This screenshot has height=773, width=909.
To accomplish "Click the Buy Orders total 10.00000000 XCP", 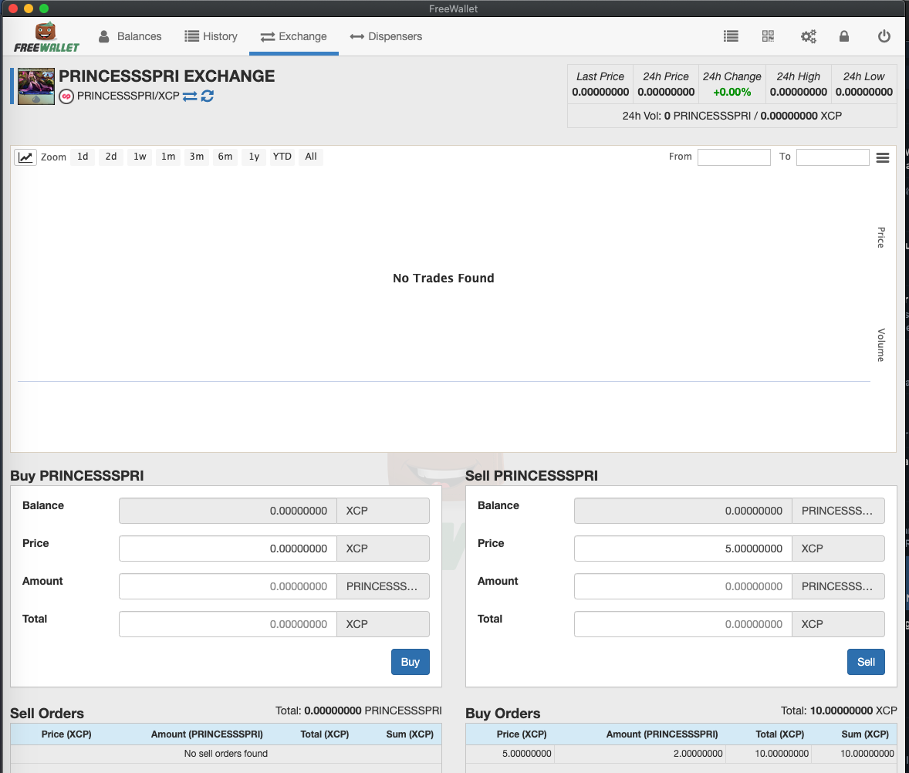I will tap(838, 711).
